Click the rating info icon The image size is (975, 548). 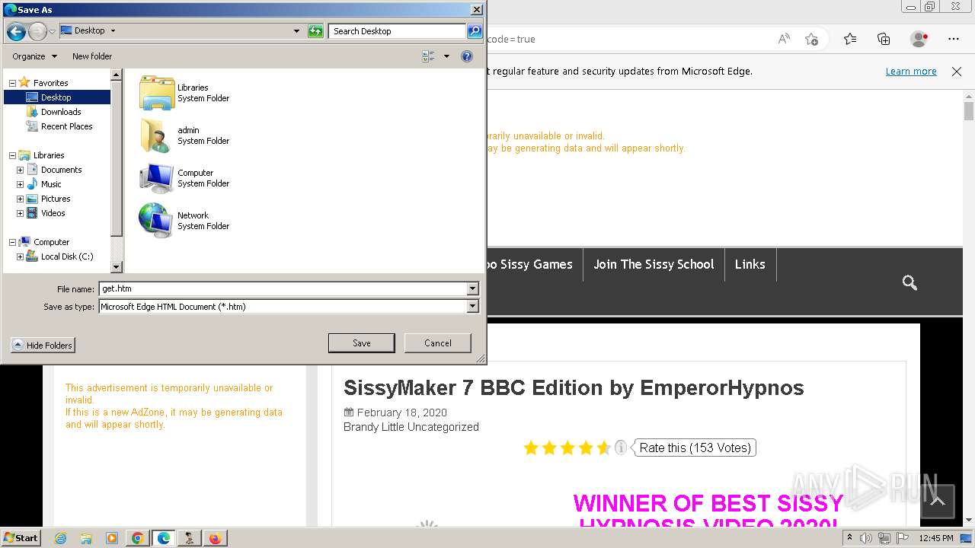point(621,447)
